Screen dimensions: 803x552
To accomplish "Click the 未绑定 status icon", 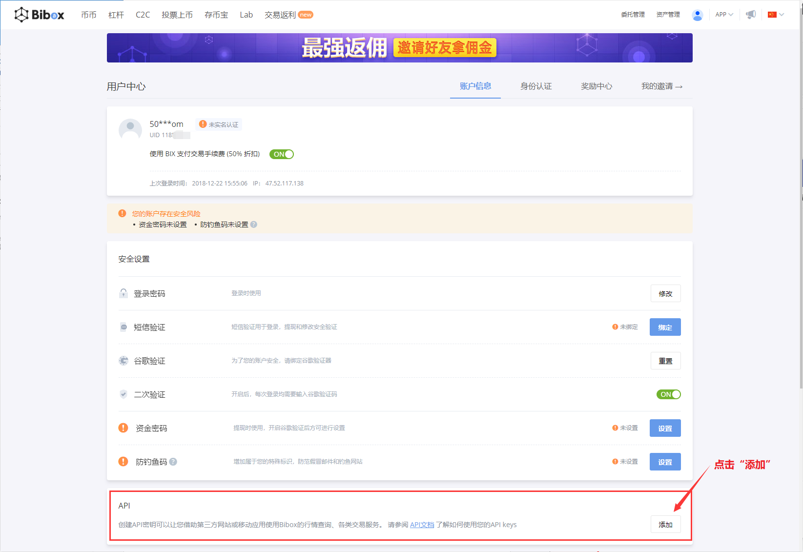I will click(x=615, y=327).
